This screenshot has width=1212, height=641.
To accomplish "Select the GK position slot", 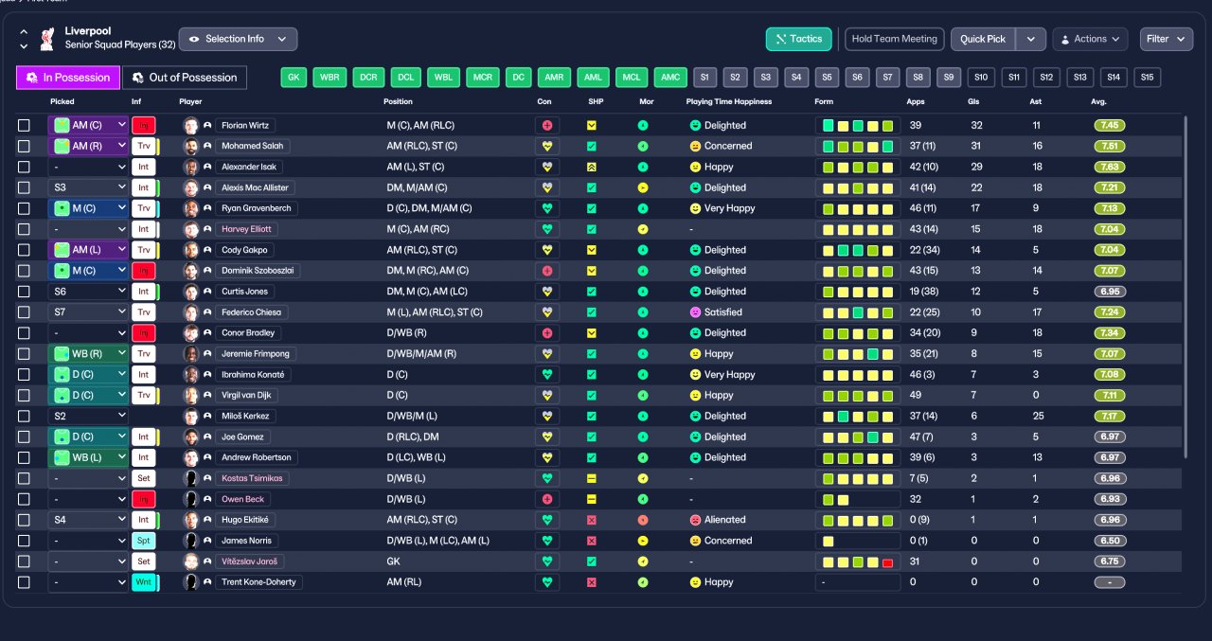I will (294, 78).
